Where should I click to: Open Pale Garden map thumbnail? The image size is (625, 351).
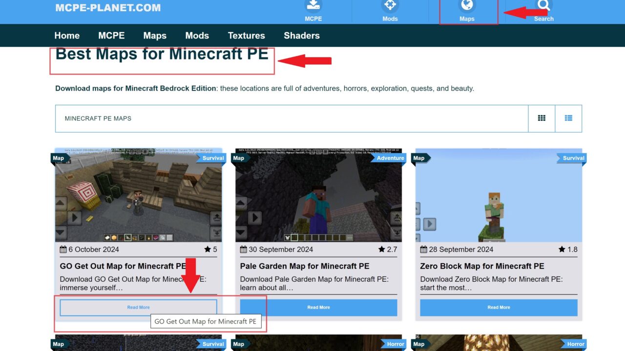[319, 195]
